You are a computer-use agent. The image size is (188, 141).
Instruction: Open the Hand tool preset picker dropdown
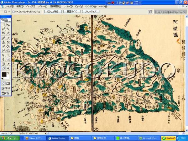(9, 12)
